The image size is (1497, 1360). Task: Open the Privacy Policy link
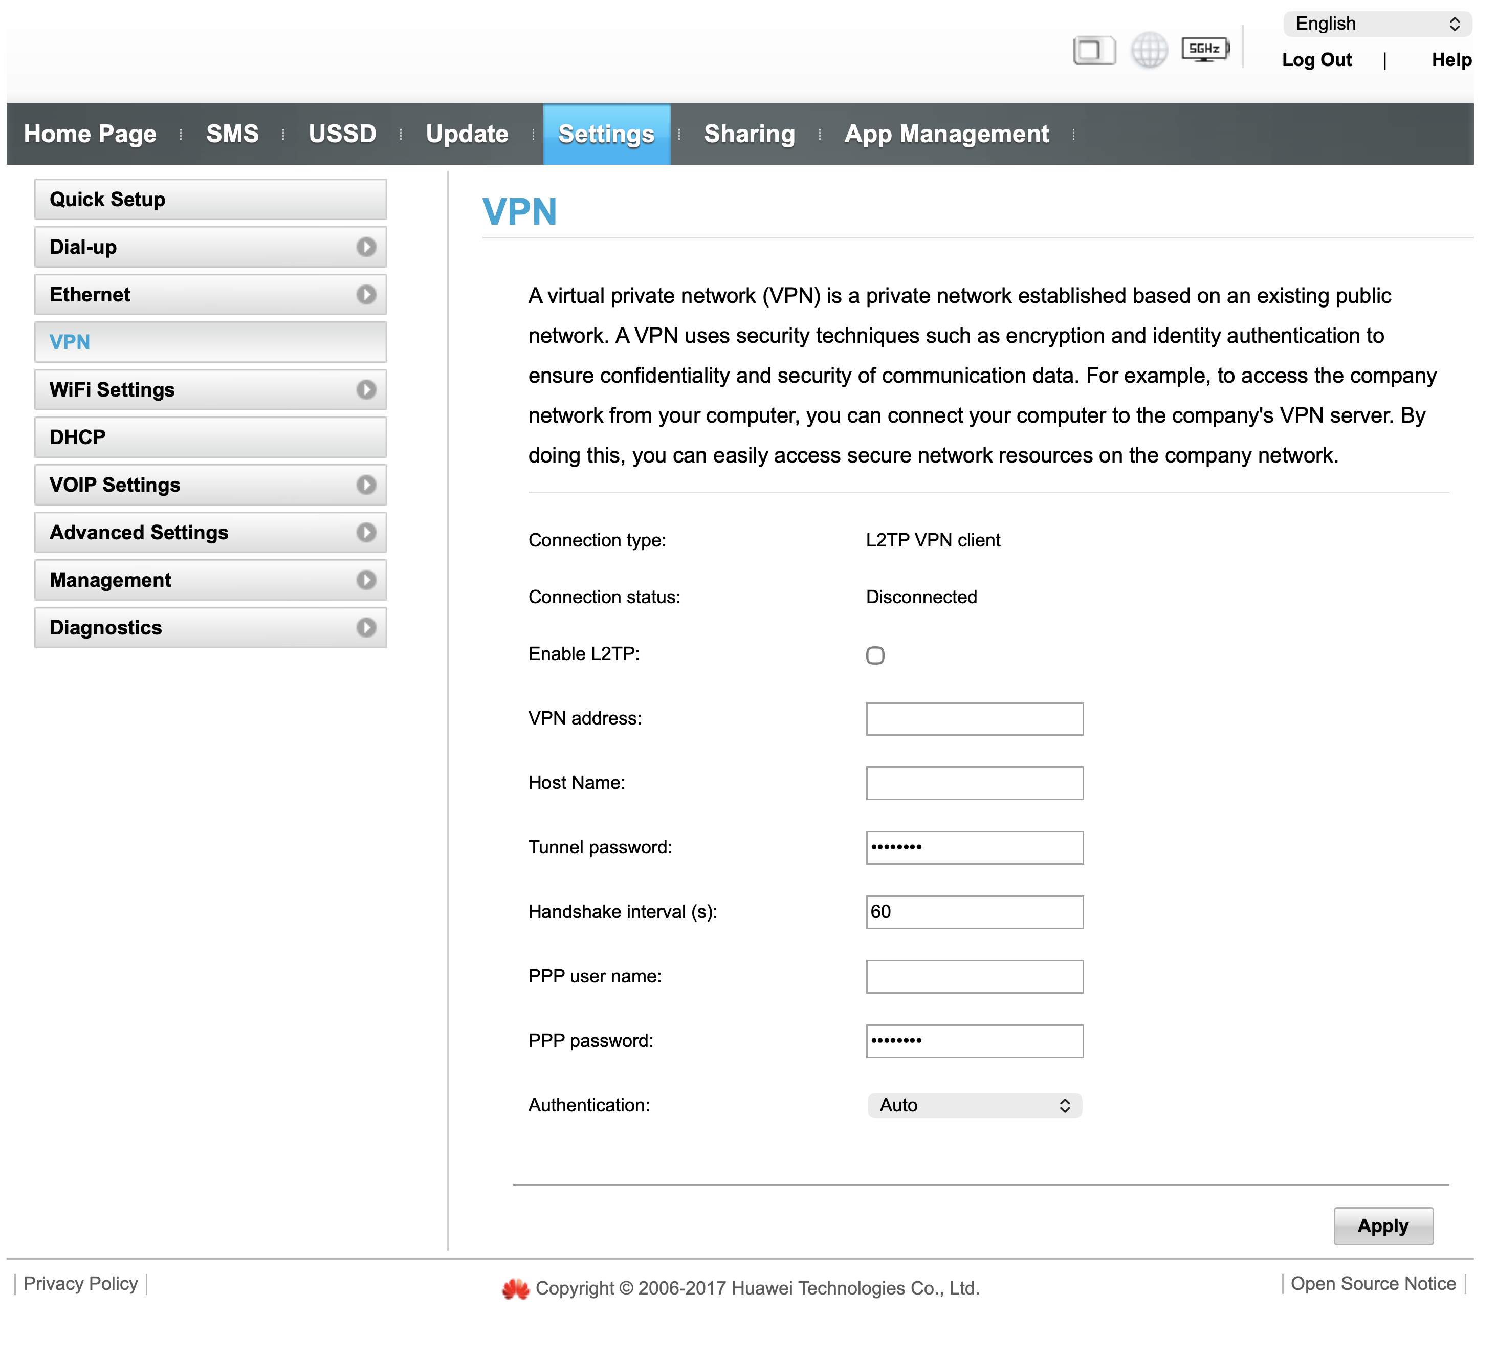[80, 1283]
